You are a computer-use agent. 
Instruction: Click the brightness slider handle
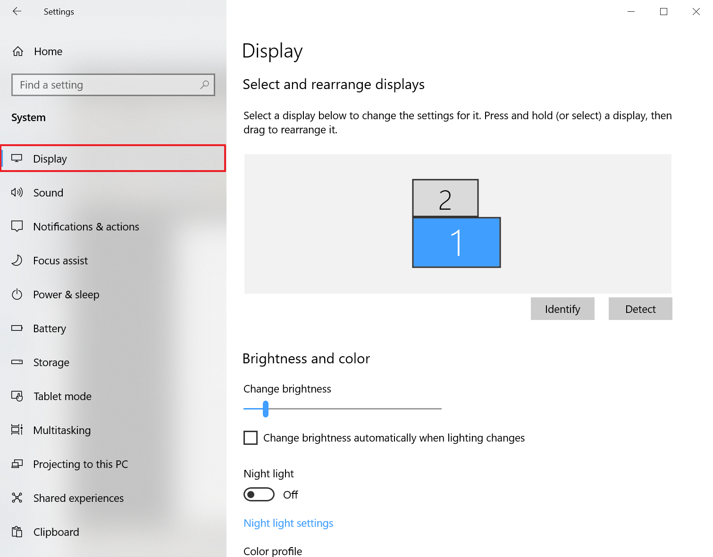[x=266, y=409]
